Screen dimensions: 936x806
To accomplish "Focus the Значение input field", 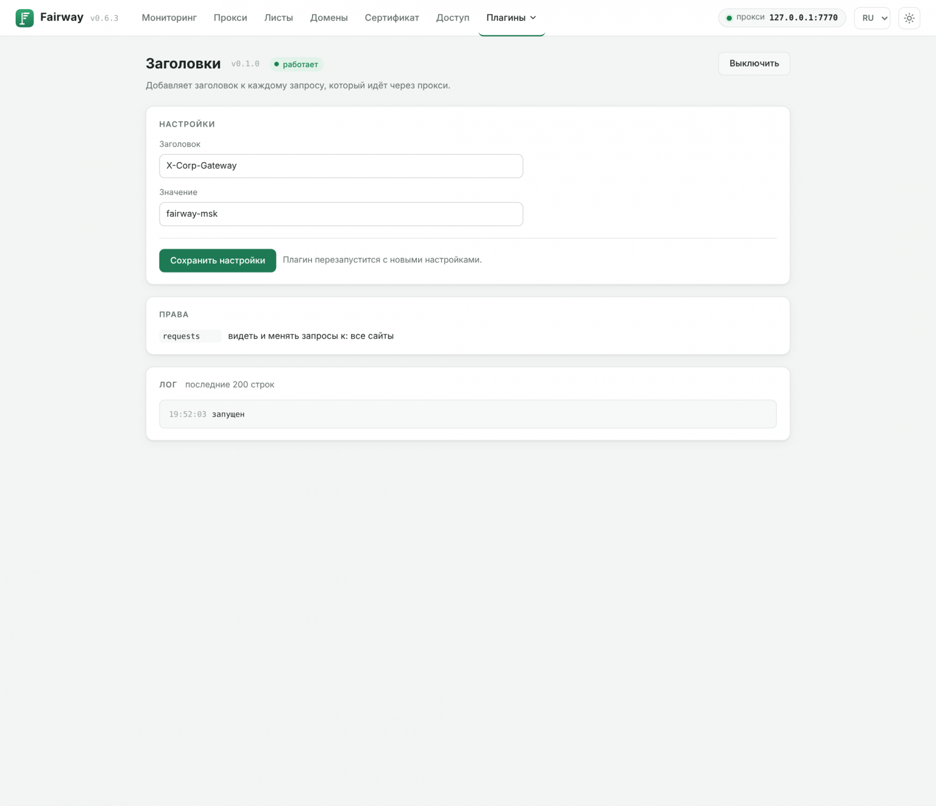I will point(341,214).
